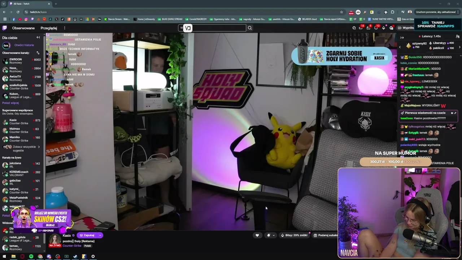Open Kubon_ channel in sidebar
Viewport: 462px width, 260px height.
point(22,95)
